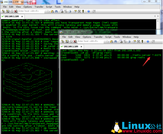Click the red X Disconnect icon in front window
The image size is (163, 134).
click(x=75, y=42)
